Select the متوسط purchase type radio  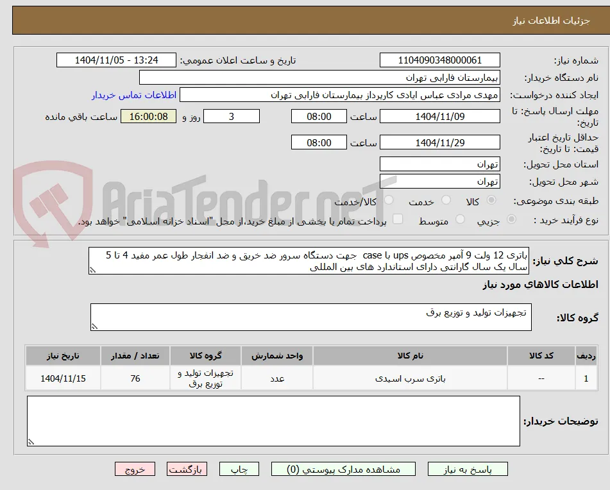[x=460, y=219]
